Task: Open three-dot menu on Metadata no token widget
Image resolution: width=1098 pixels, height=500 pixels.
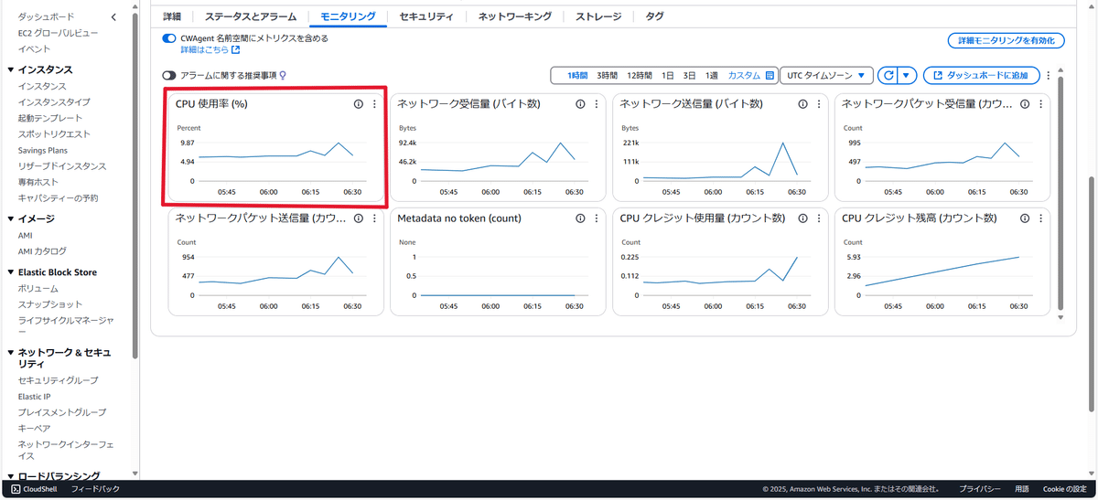Action: coord(597,218)
